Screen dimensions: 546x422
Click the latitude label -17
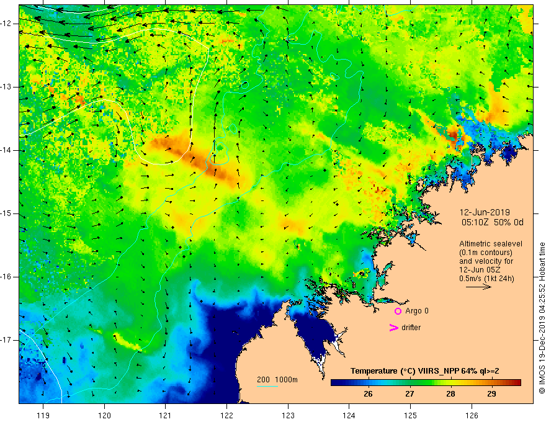(6, 340)
